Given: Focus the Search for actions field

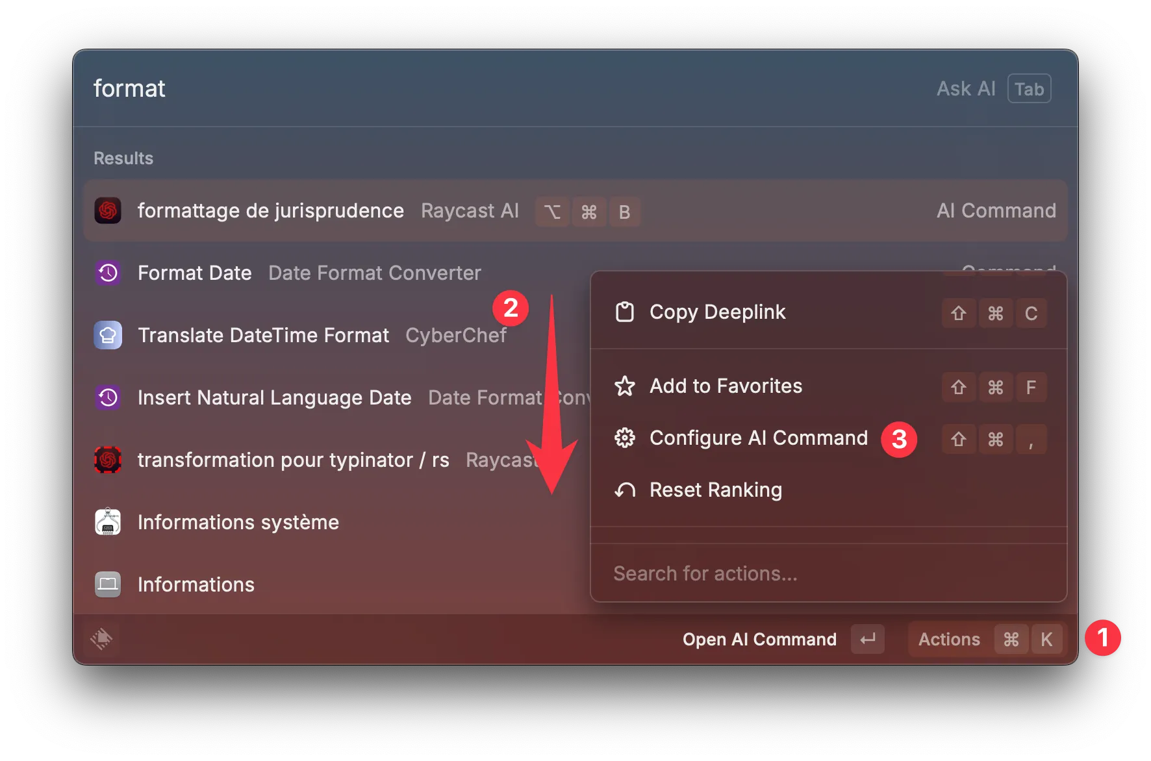Looking at the screenshot, I should [829, 573].
